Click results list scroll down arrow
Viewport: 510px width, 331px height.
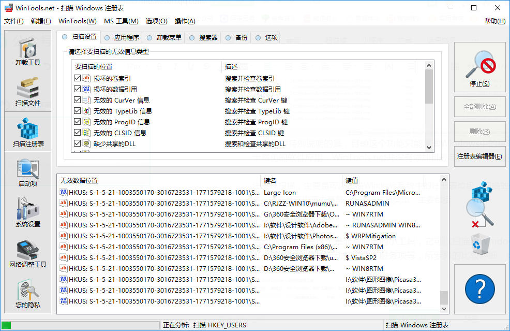(x=444, y=309)
